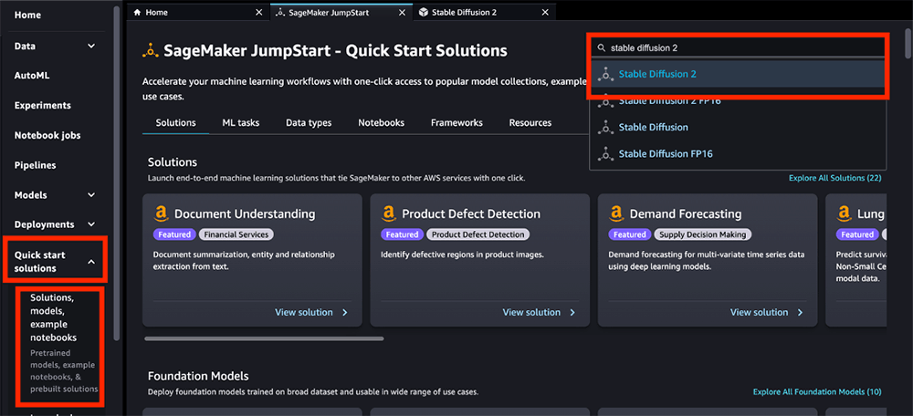Viewport: 913px width, 416px height.
Task: Open Pipelines in the sidebar
Action: pyautogui.click(x=35, y=165)
